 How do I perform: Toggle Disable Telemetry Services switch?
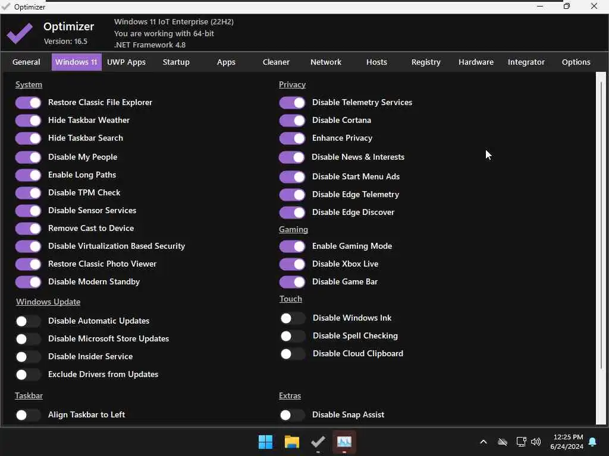tap(292, 103)
